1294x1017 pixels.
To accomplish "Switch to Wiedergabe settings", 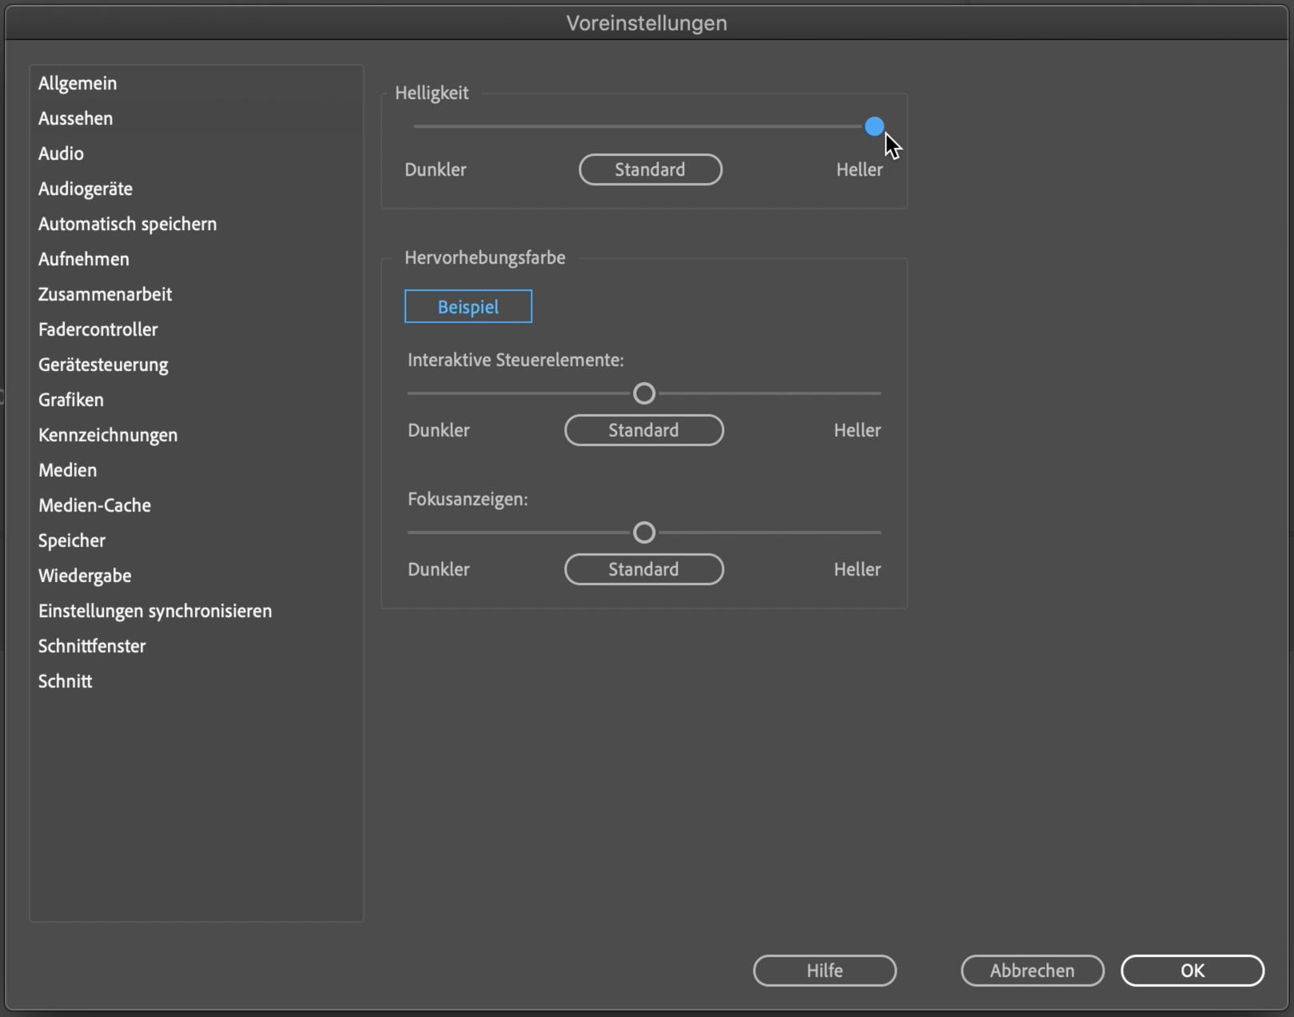I will [85, 576].
